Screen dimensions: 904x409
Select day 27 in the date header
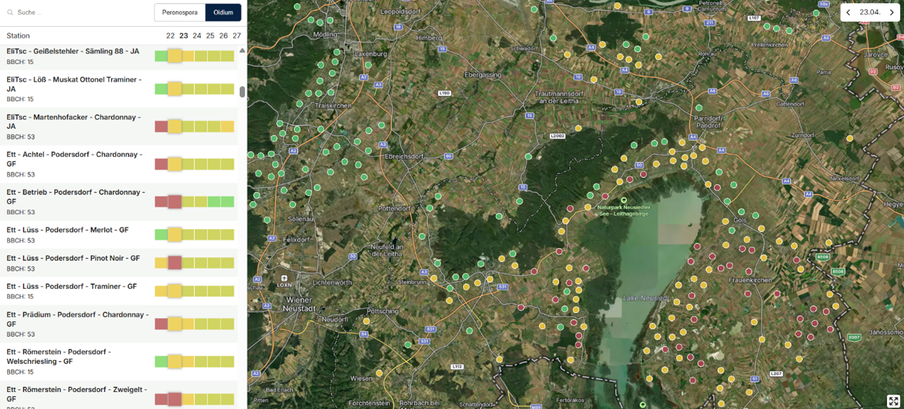point(236,36)
